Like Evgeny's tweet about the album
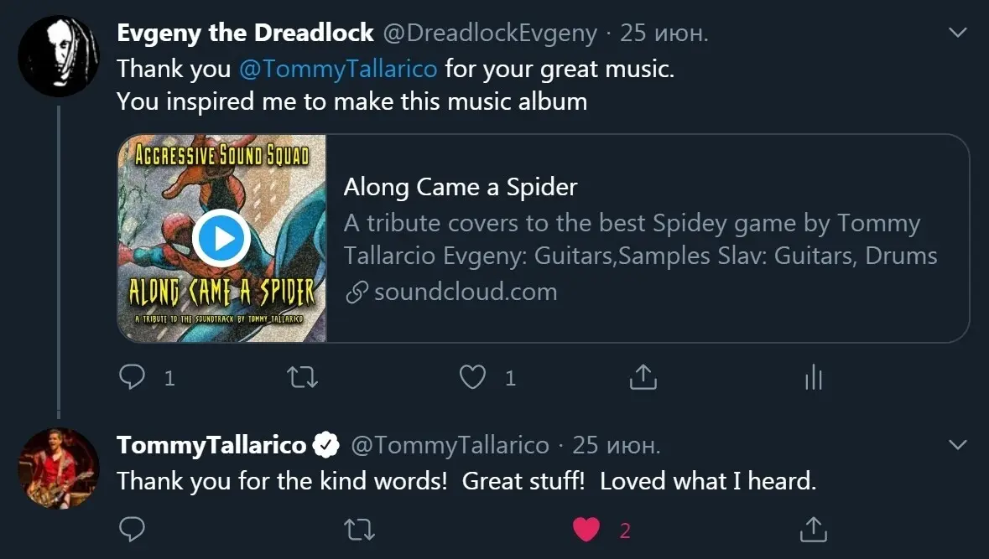The image size is (989, 559). coord(473,378)
